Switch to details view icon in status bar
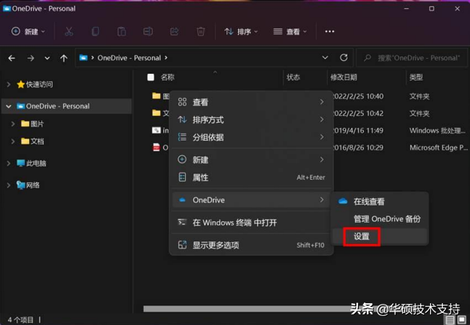470x325 pixels. pos(450,320)
